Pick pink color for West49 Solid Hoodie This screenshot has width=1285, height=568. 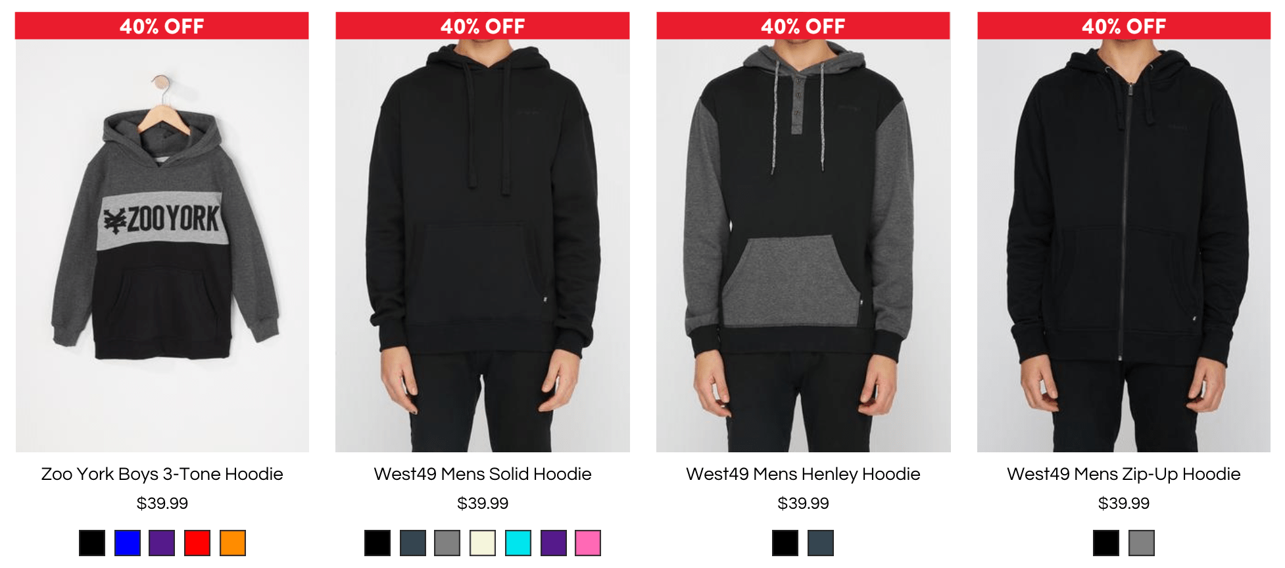click(x=588, y=543)
